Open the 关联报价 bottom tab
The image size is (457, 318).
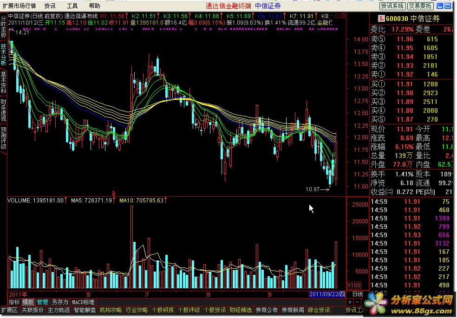coord(33,311)
